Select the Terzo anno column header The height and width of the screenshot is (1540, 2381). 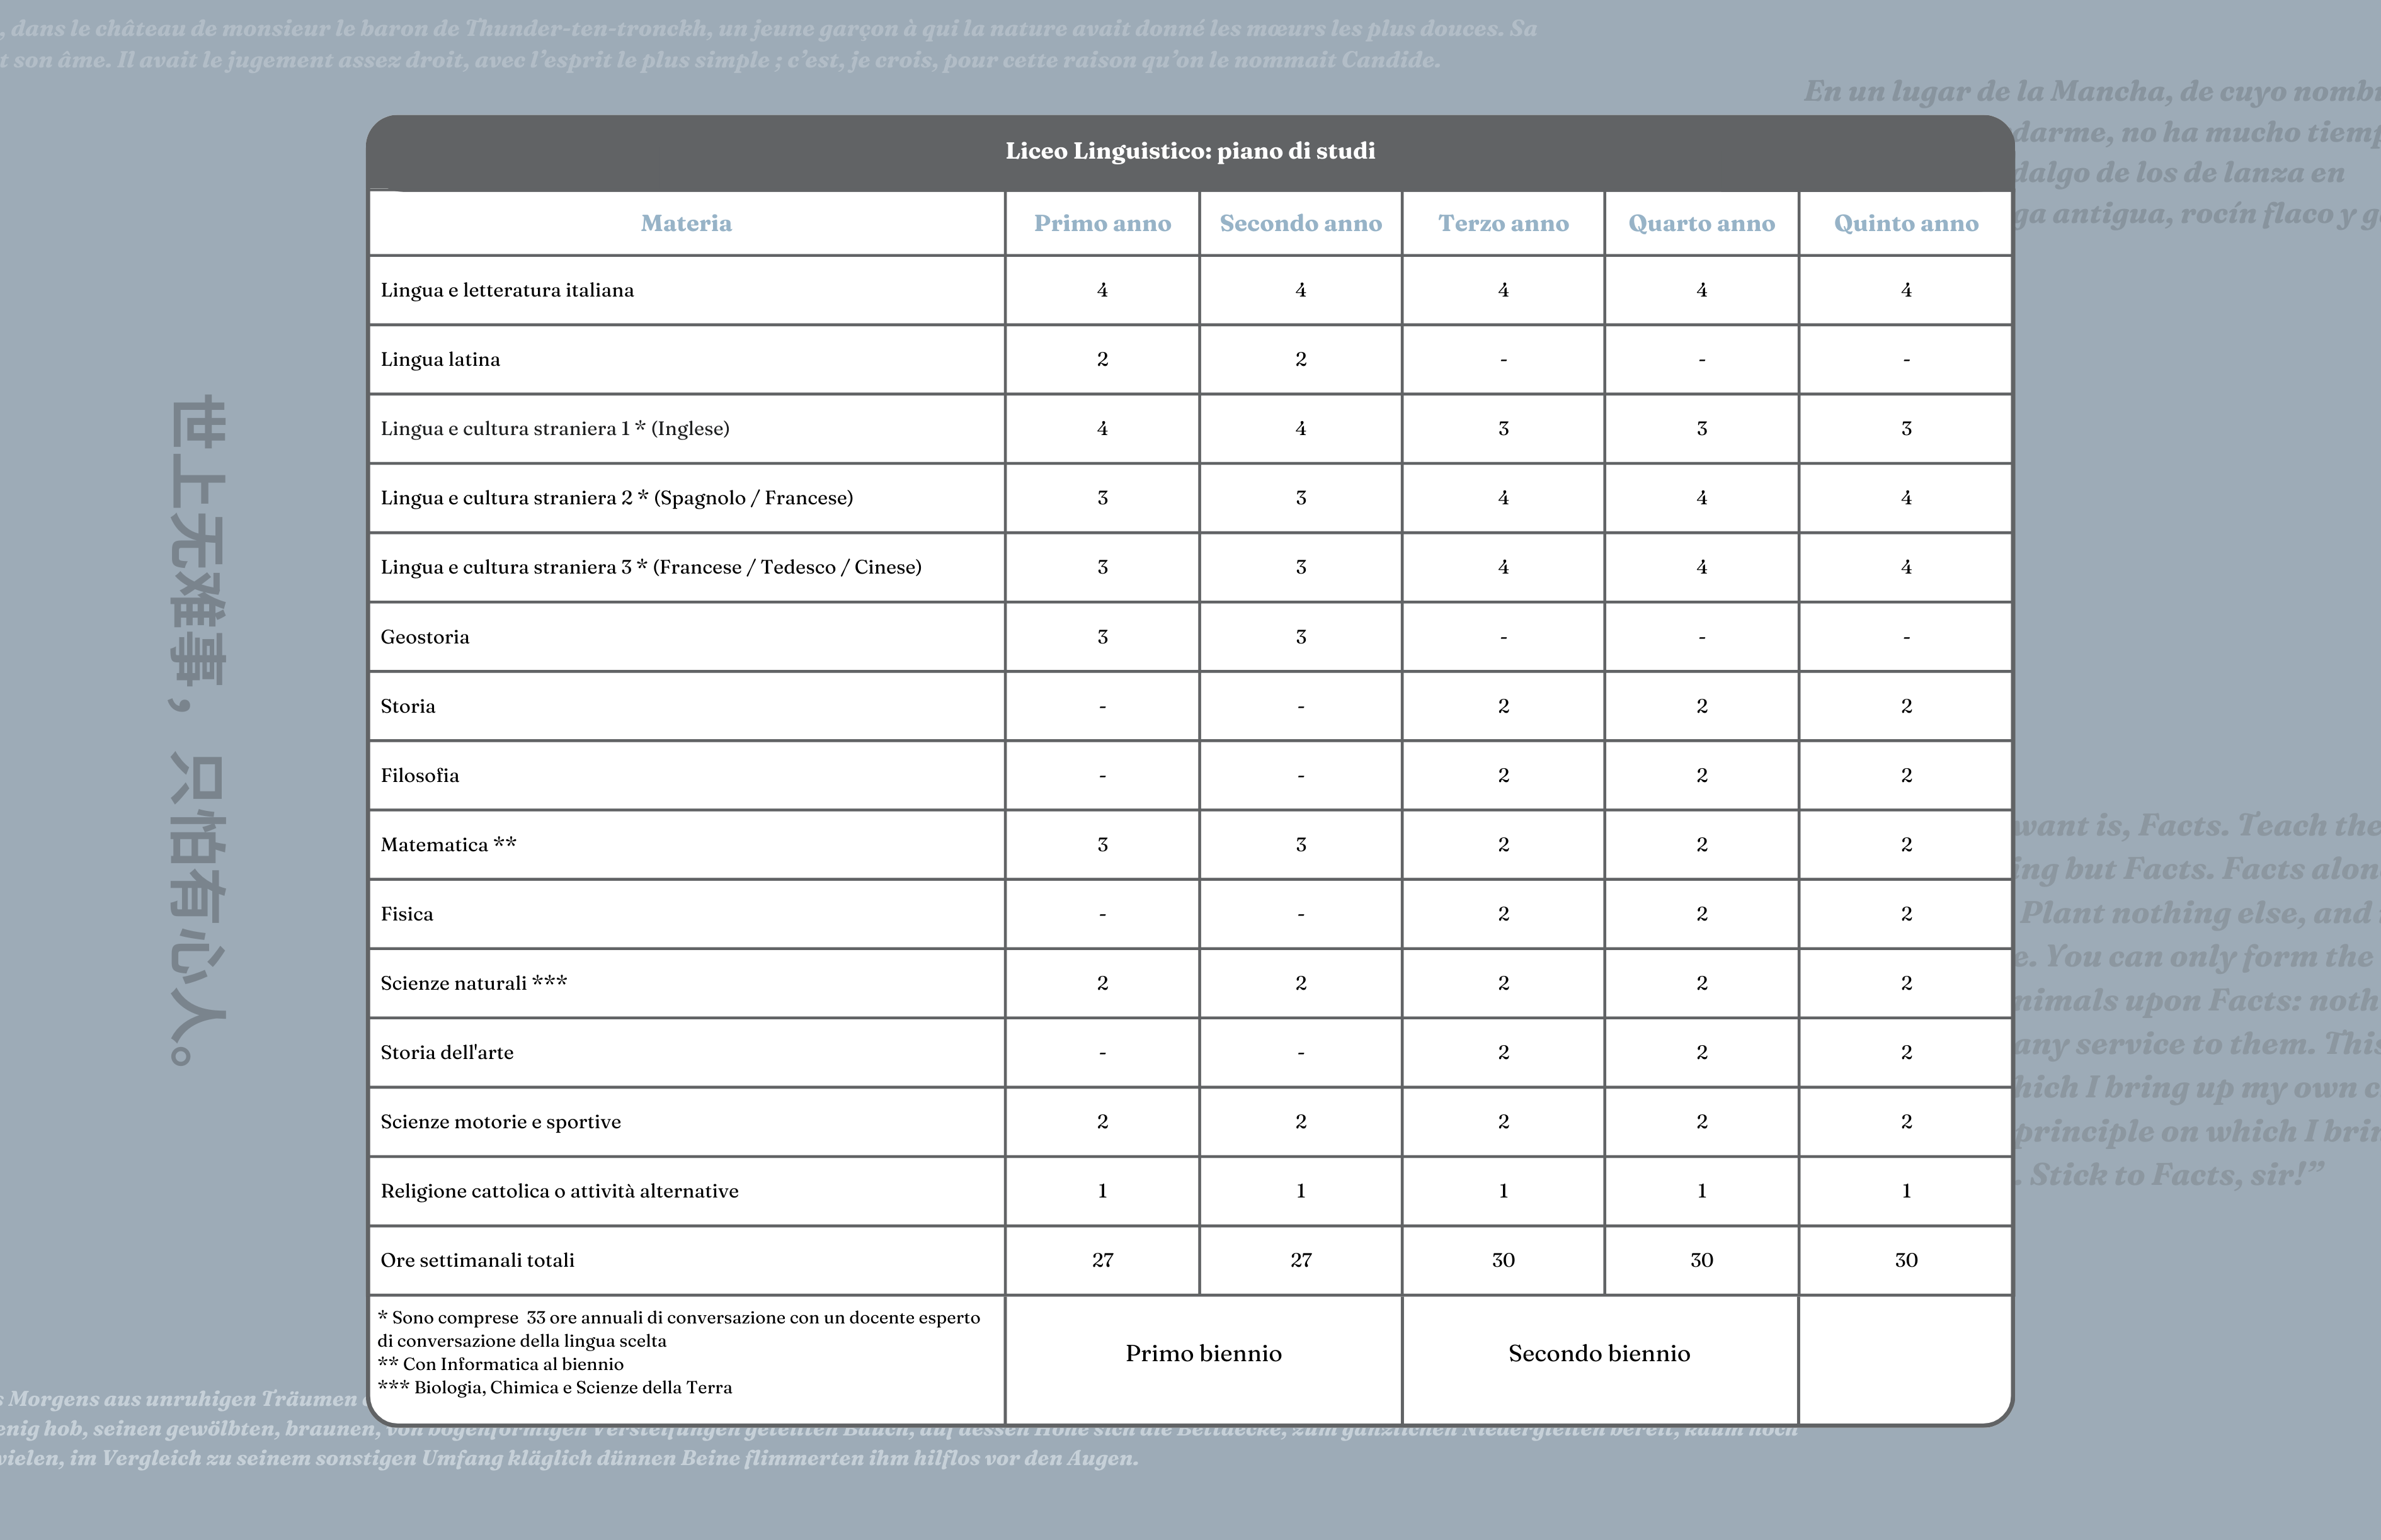[x=1503, y=223]
